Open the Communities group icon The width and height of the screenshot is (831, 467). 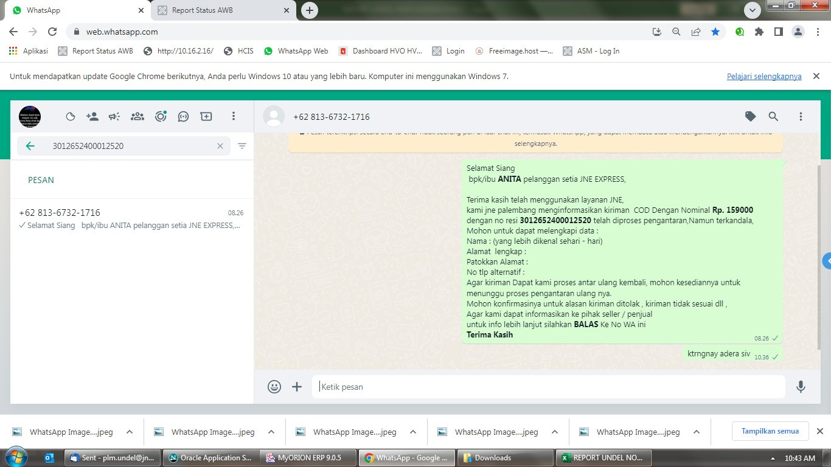[x=137, y=116]
